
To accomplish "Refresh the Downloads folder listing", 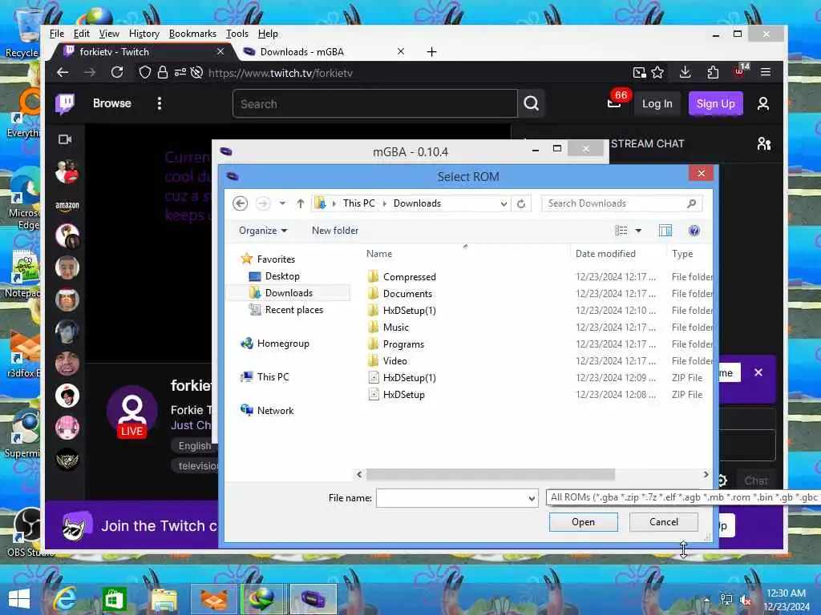I will click(521, 203).
